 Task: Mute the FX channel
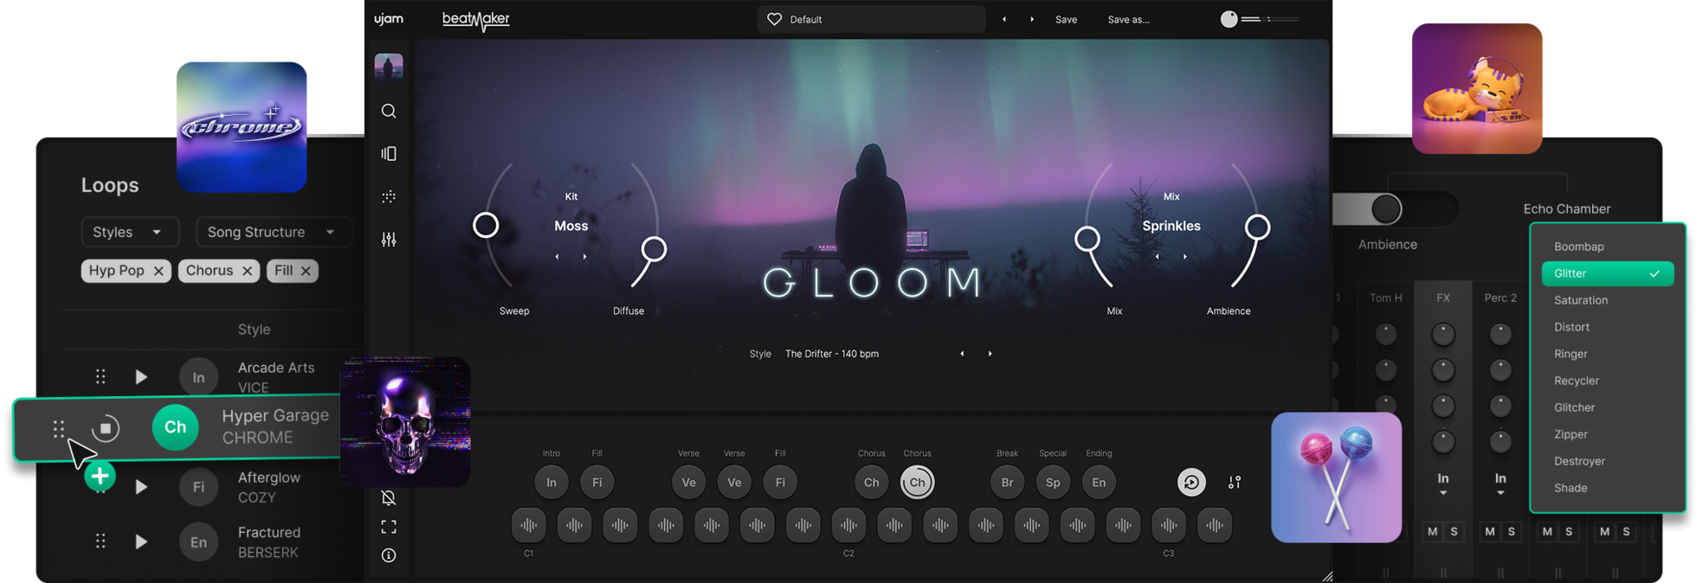point(1432,531)
